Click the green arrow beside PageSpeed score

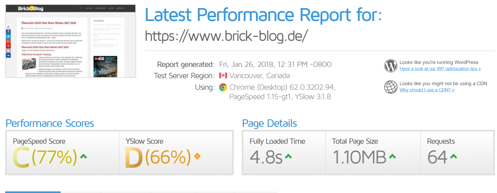point(84,156)
